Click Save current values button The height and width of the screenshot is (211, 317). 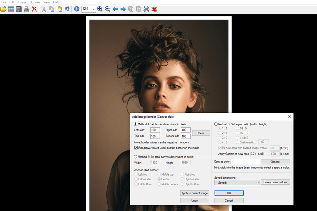(x=275, y=182)
